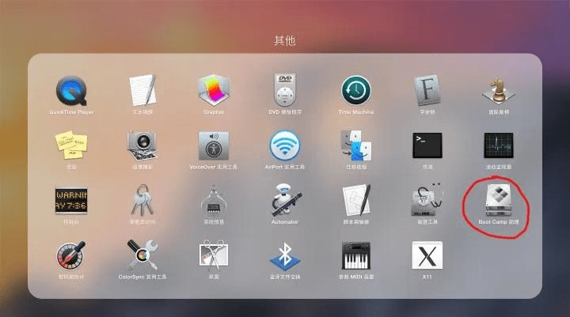Open the Console WARNING log icon
Screen dimensions: 570x317
[71, 201]
